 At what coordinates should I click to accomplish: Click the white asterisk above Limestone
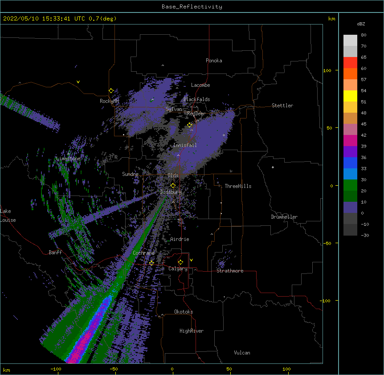click(x=68, y=154)
